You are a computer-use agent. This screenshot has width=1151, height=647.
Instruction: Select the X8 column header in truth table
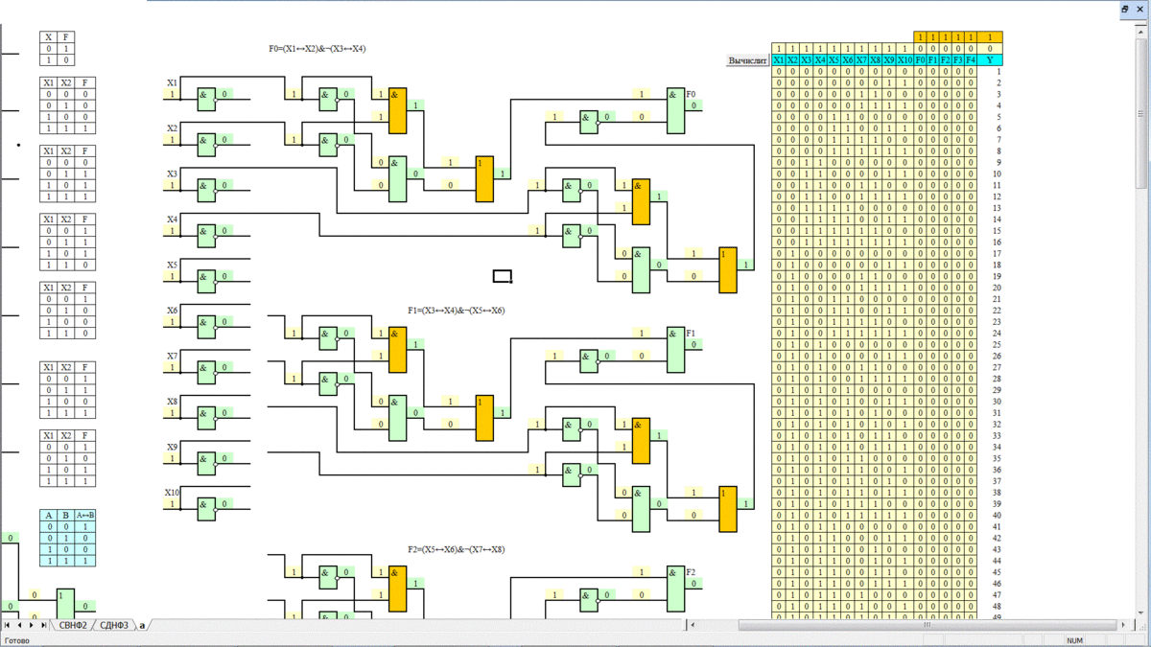click(875, 60)
